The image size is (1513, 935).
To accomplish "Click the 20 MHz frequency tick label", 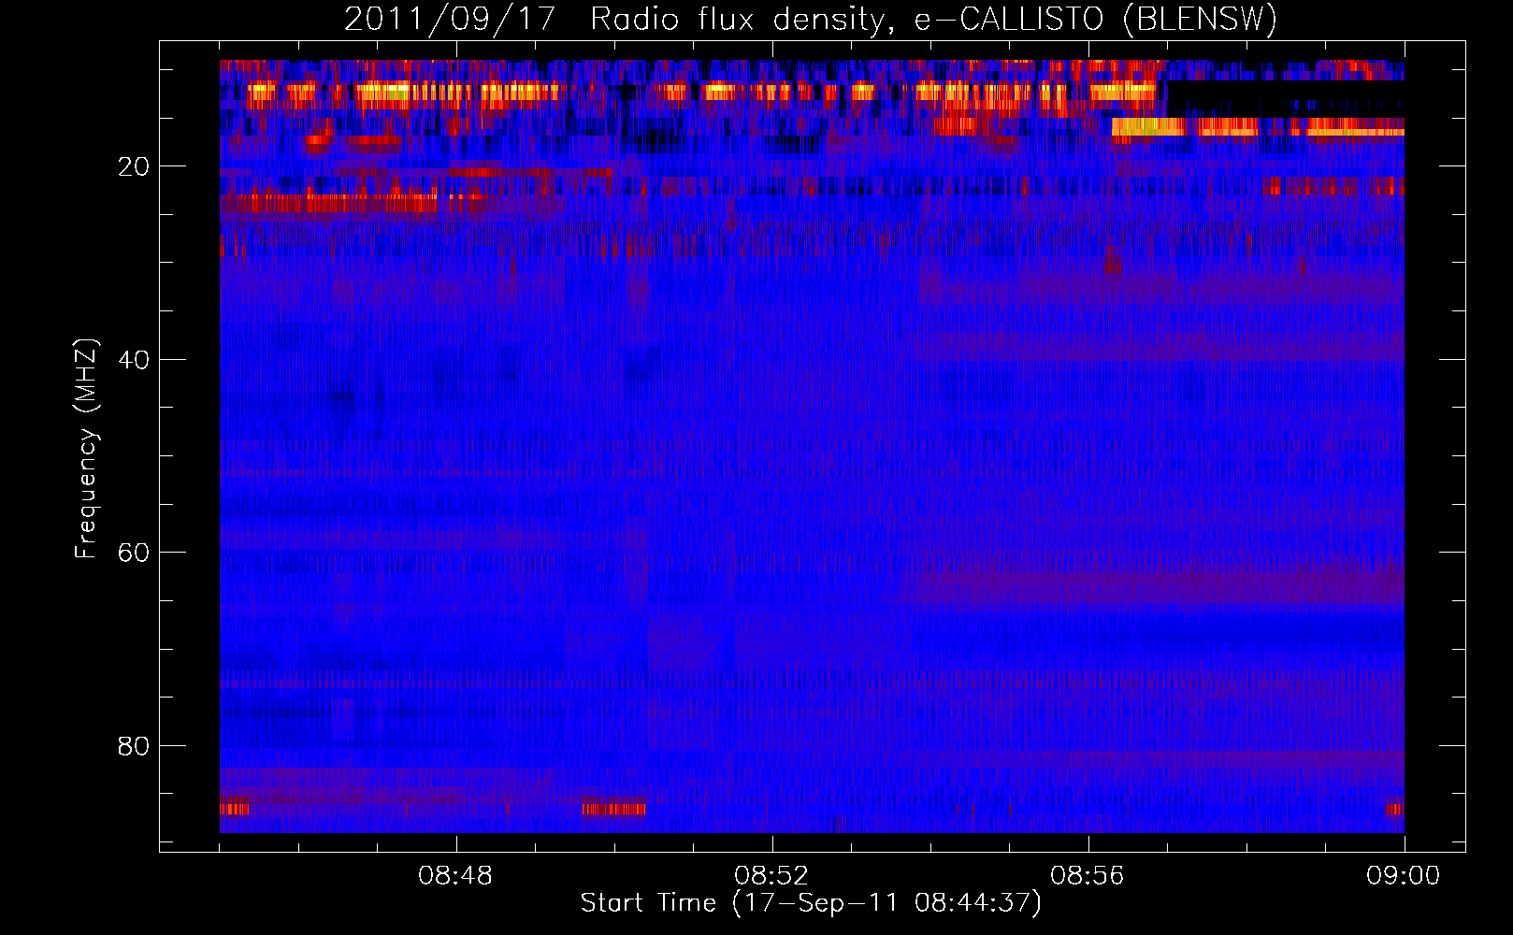I will point(134,166).
